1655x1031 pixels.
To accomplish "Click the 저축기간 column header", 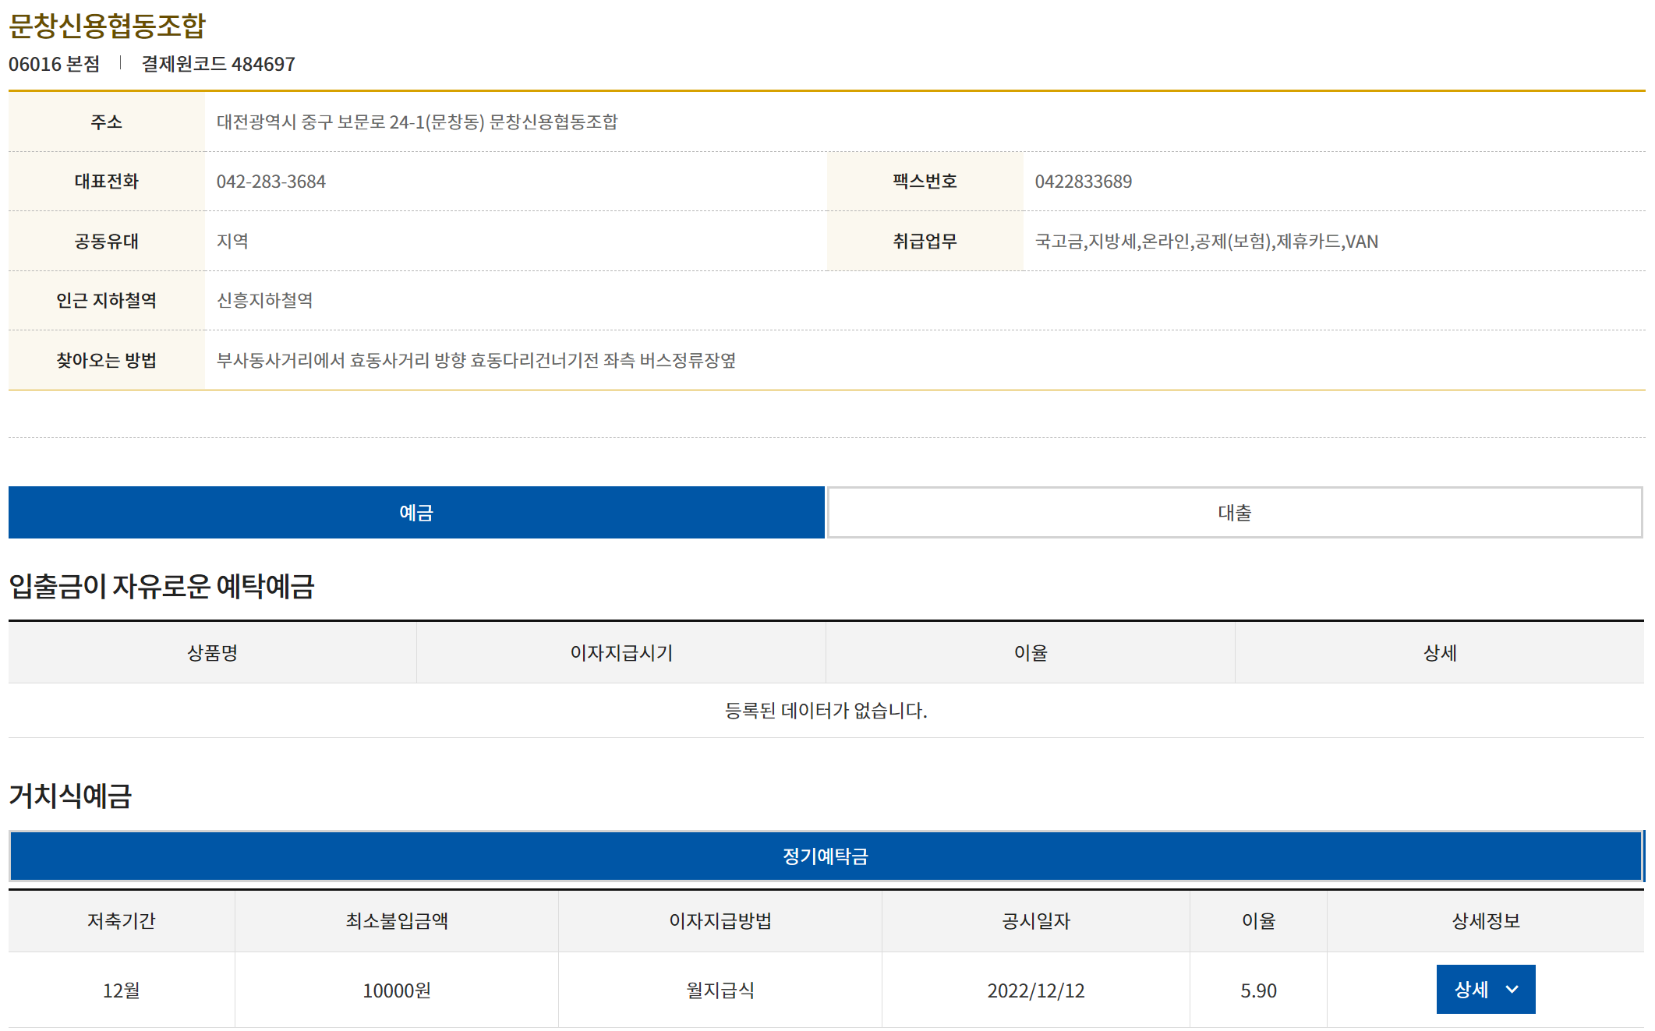I will (121, 920).
